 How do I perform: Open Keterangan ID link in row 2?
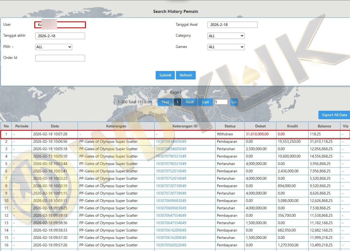pyautogui.click(x=171, y=142)
